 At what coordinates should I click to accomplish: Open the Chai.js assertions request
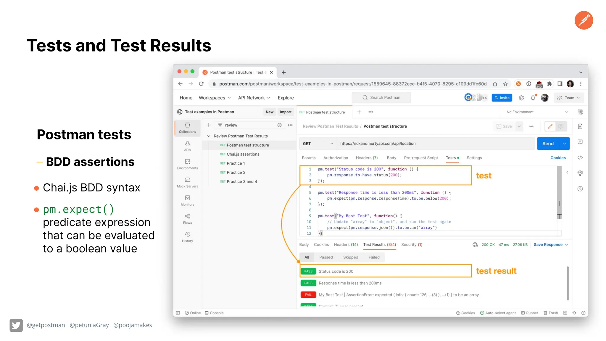(x=243, y=154)
